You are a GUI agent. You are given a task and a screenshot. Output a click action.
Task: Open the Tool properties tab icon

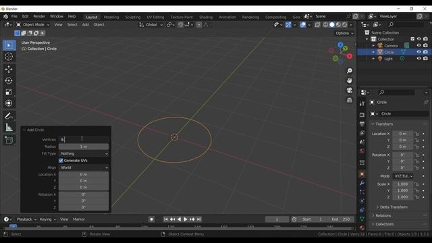(362, 103)
